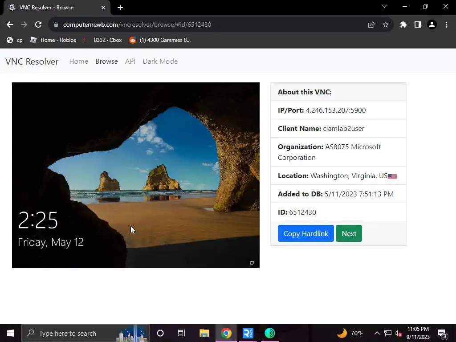Open Task View on taskbar
The width and height of the screenshot is (456, 342).
182,333
